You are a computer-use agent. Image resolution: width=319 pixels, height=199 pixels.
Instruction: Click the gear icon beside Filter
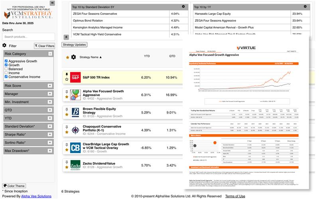coord(4,46)
